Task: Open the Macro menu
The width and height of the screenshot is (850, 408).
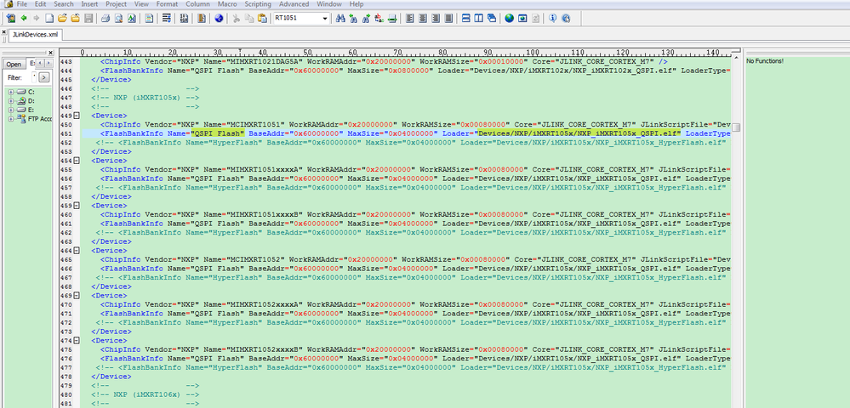Action: tap(227, 3)
